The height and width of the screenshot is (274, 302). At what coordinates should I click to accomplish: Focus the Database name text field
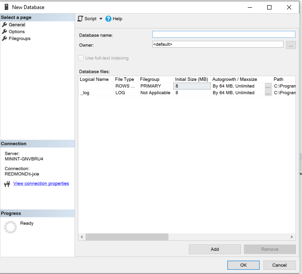point(224,35)
